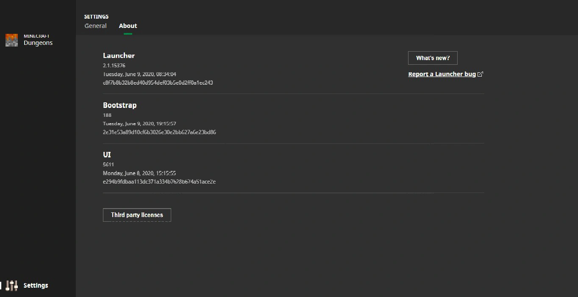Viewport: 578px width, 297px height.
Task: Switch to the General settings tab
Action: (x=95, y=26)
